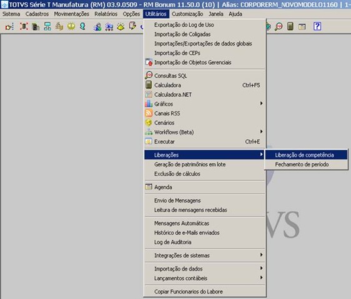Click the red bracket frame toolbar icon
Screen dimensions: 351x299
[x=24, y=26]
